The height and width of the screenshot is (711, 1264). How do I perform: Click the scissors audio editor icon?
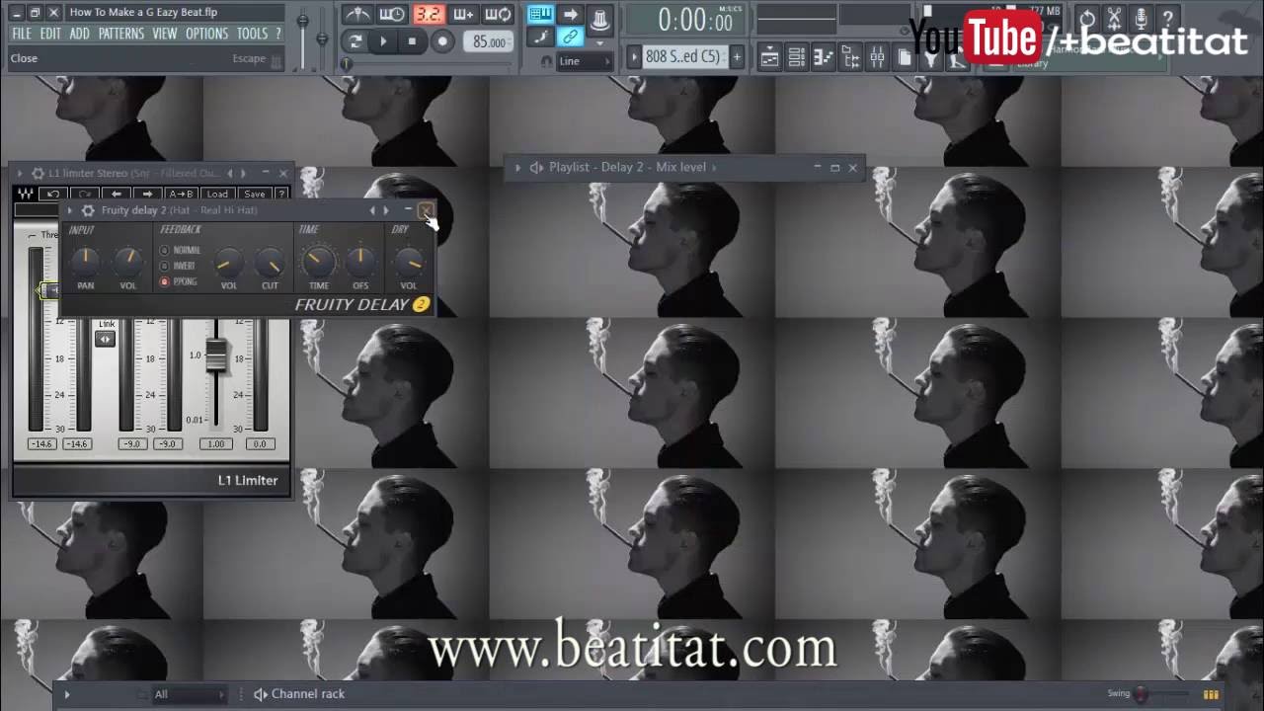1114,19
